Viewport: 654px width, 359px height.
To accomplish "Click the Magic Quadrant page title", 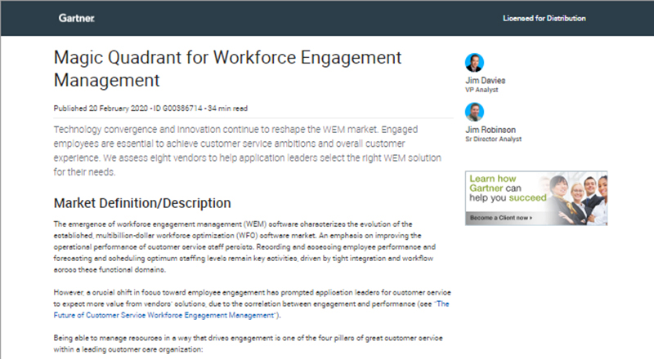I will [227, 69].
